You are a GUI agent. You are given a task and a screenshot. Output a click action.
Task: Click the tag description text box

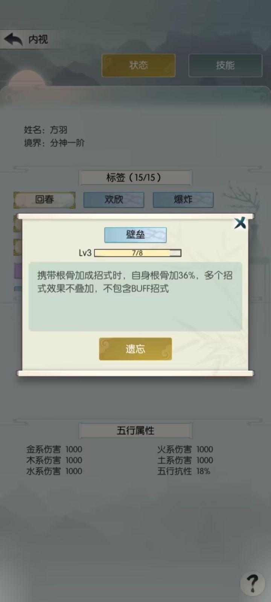(135, 296)
